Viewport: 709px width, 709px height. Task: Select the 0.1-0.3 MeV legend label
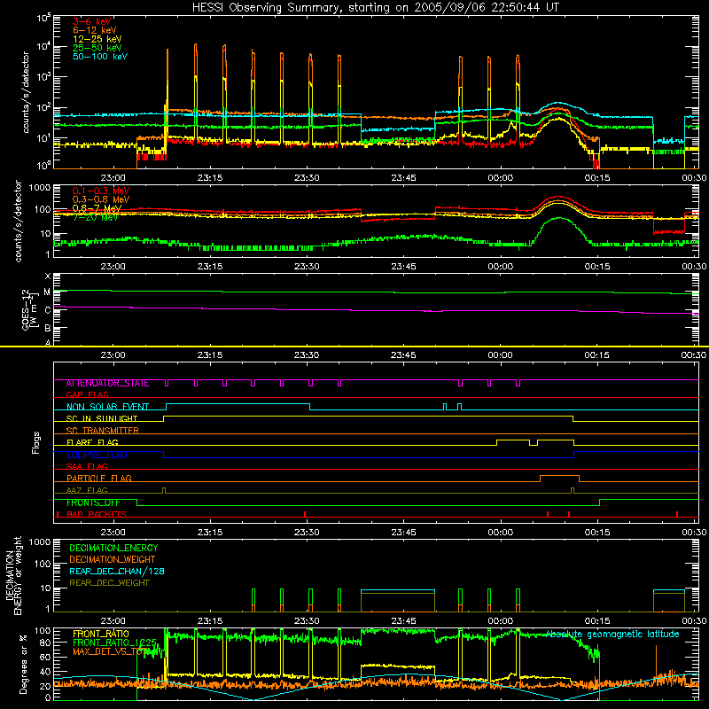[x=101, y=191]
